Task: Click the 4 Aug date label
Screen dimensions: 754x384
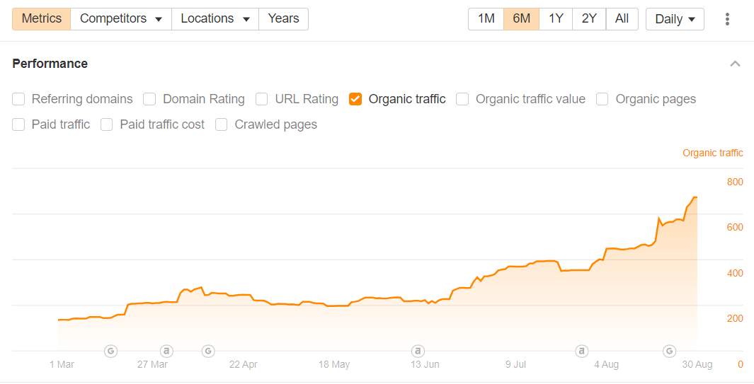Action: pos(606,364)
